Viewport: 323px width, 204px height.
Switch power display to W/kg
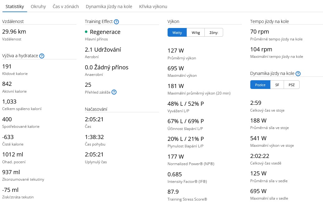pos(196,33)
